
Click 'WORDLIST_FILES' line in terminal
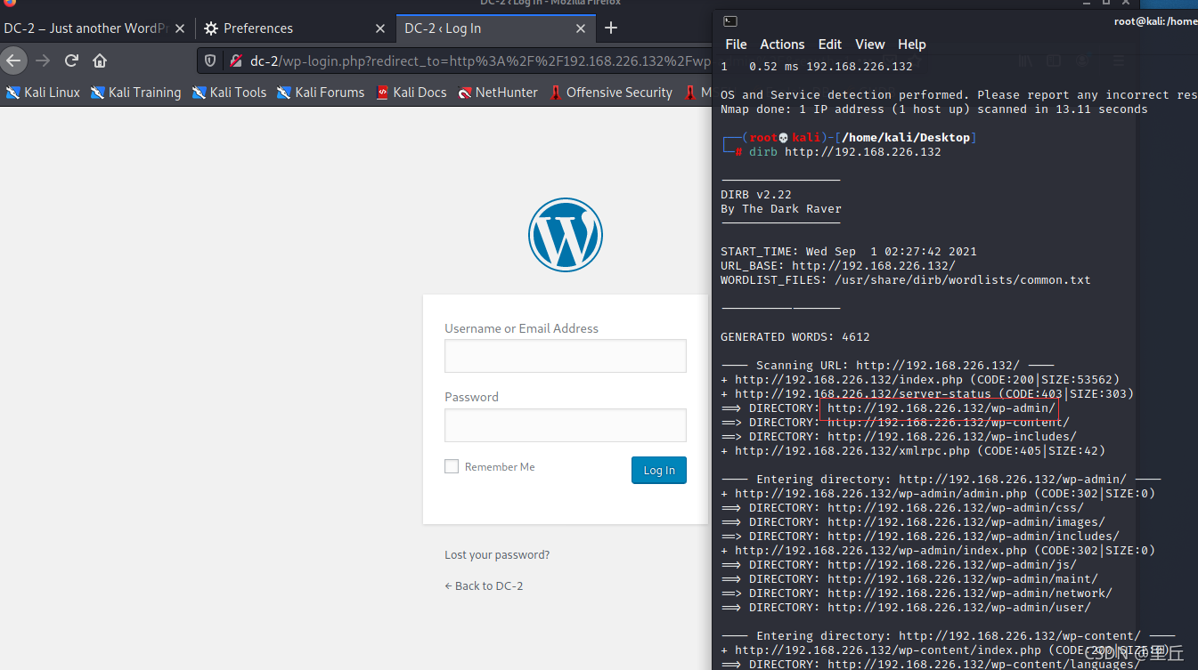coord(906,279)
